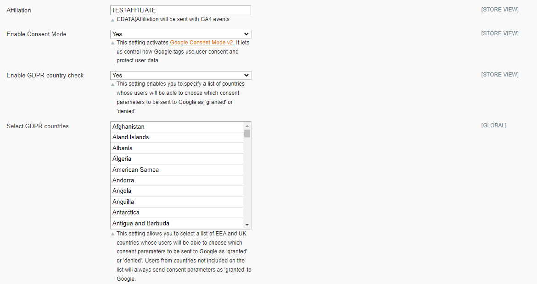Select Afghanistan in GDPR countries list

177,127
